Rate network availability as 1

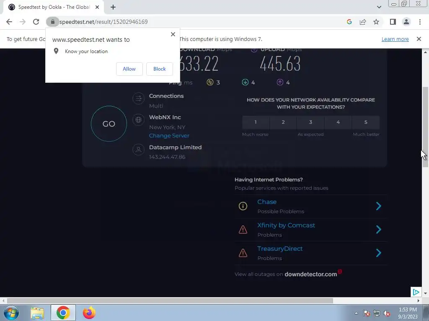[x=256, y=122]
